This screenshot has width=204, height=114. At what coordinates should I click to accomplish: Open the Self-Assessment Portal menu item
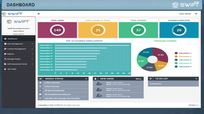point(18,64)
